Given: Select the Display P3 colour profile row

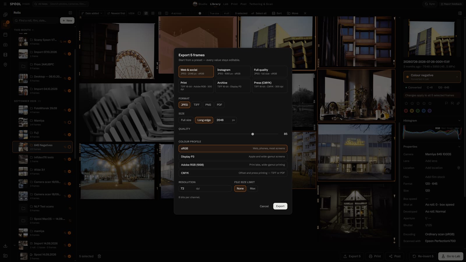Looking at the screenshot, I should coord(233,157).
